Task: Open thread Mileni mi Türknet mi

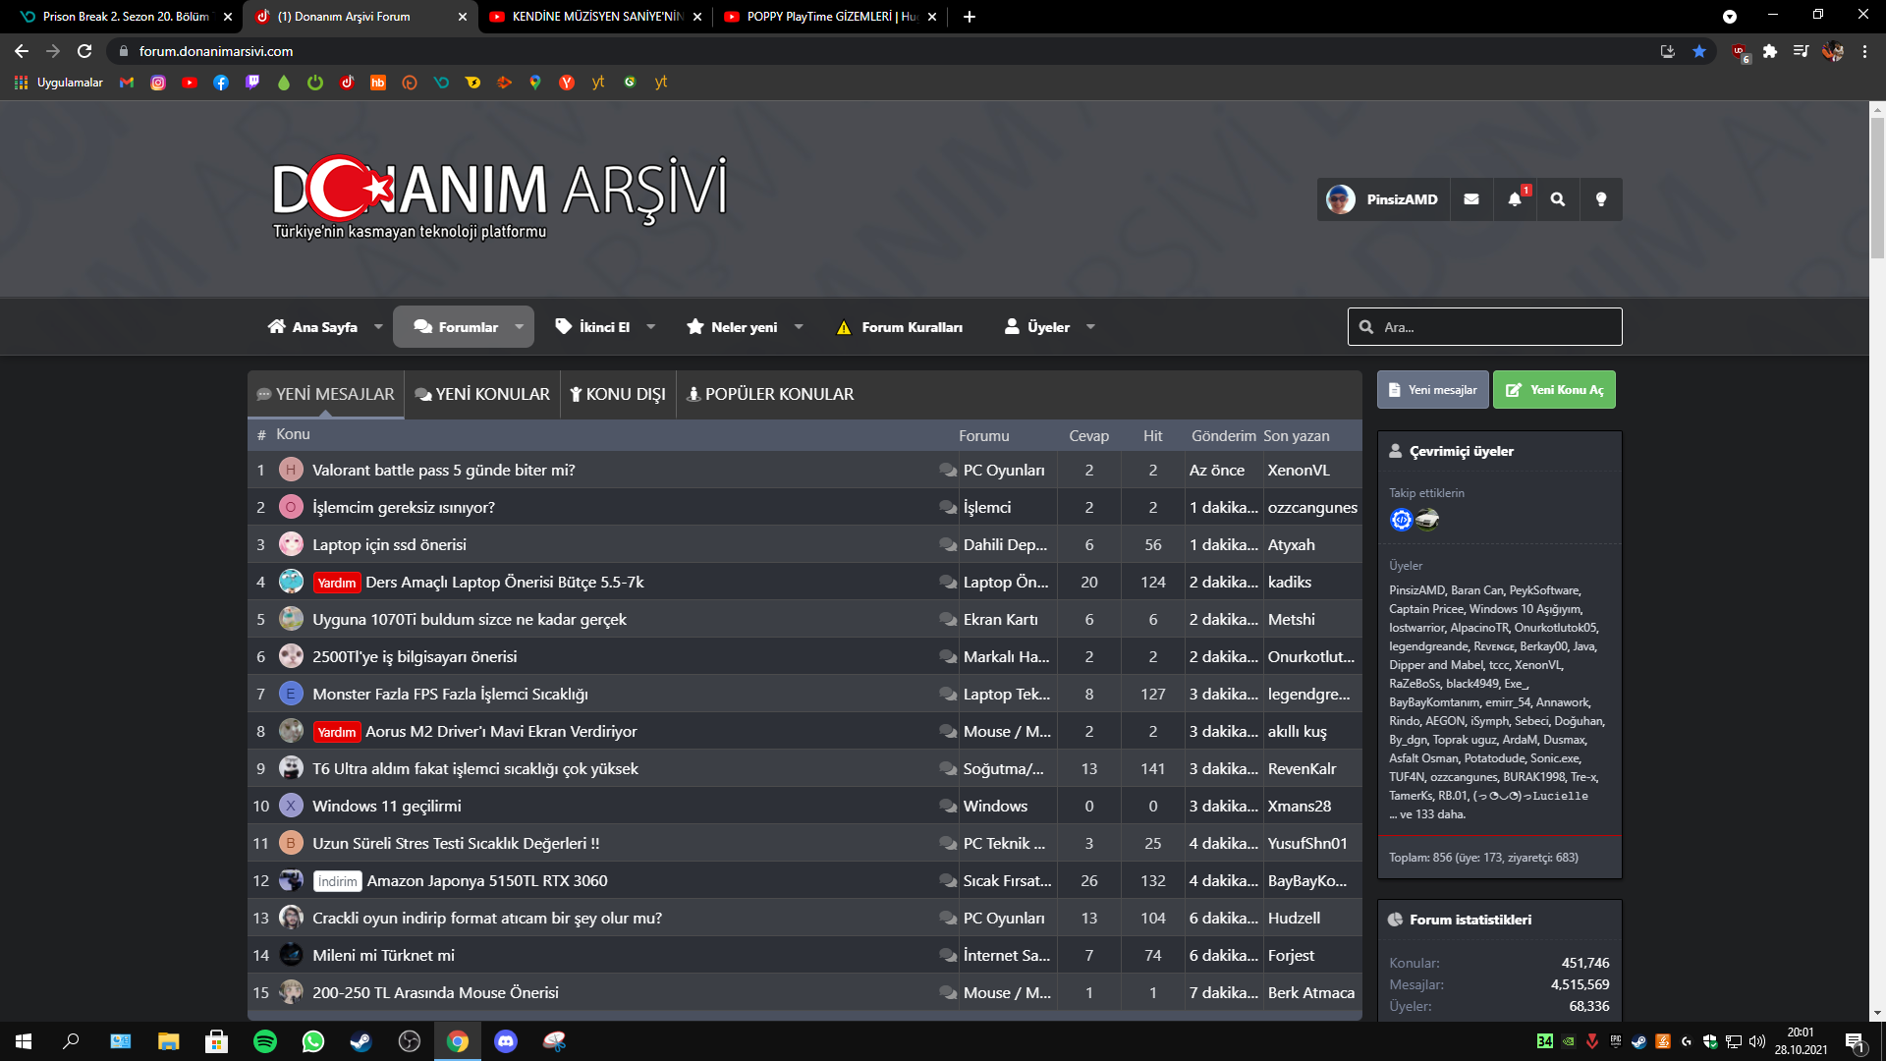Action: click(x=383, y=955)
